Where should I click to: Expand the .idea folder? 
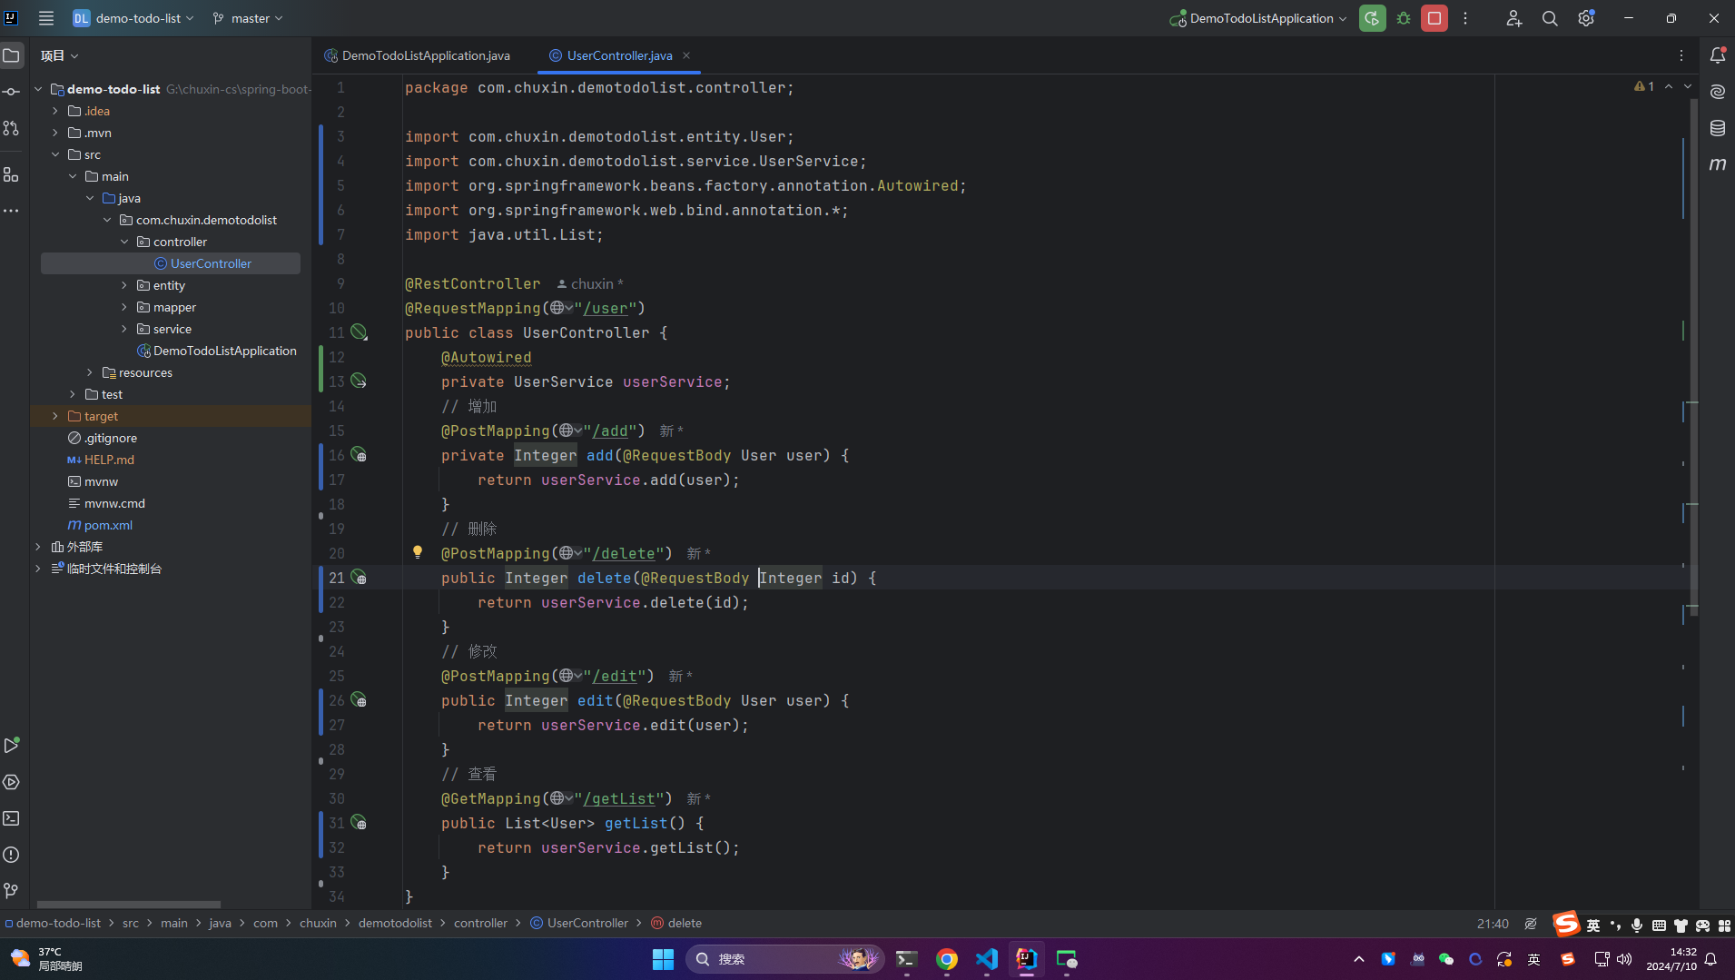click(55, 111)
